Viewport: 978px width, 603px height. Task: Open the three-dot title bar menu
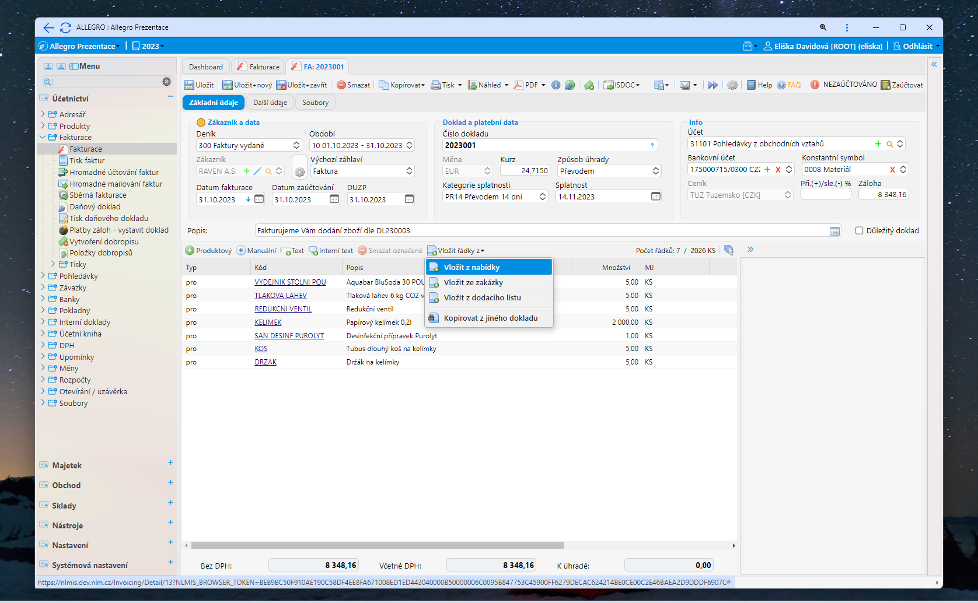(847, 27)
